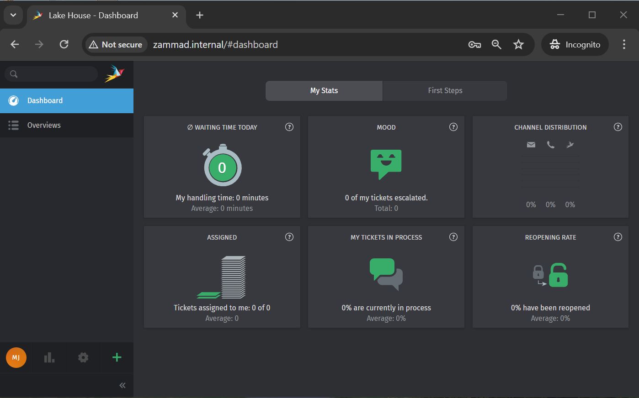Expand the browser tab search dropdown
Viewport: 639px width, 398px height.
(13, 15)
